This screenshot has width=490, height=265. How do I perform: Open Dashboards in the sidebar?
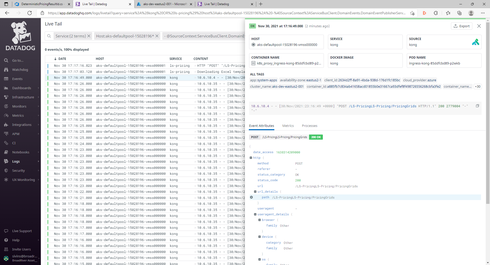click(x=21, y=88)
